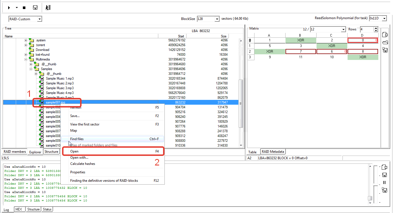
Task: Switch to the Log tab at bottom
Action: (6, 210)
